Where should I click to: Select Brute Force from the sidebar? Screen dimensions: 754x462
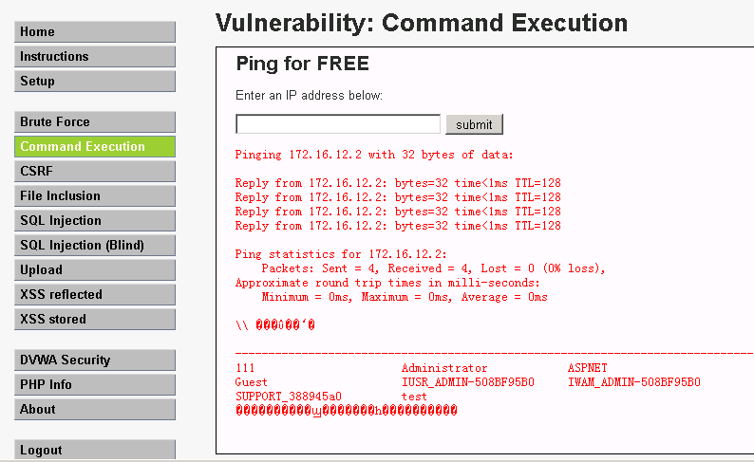[95, 122]
